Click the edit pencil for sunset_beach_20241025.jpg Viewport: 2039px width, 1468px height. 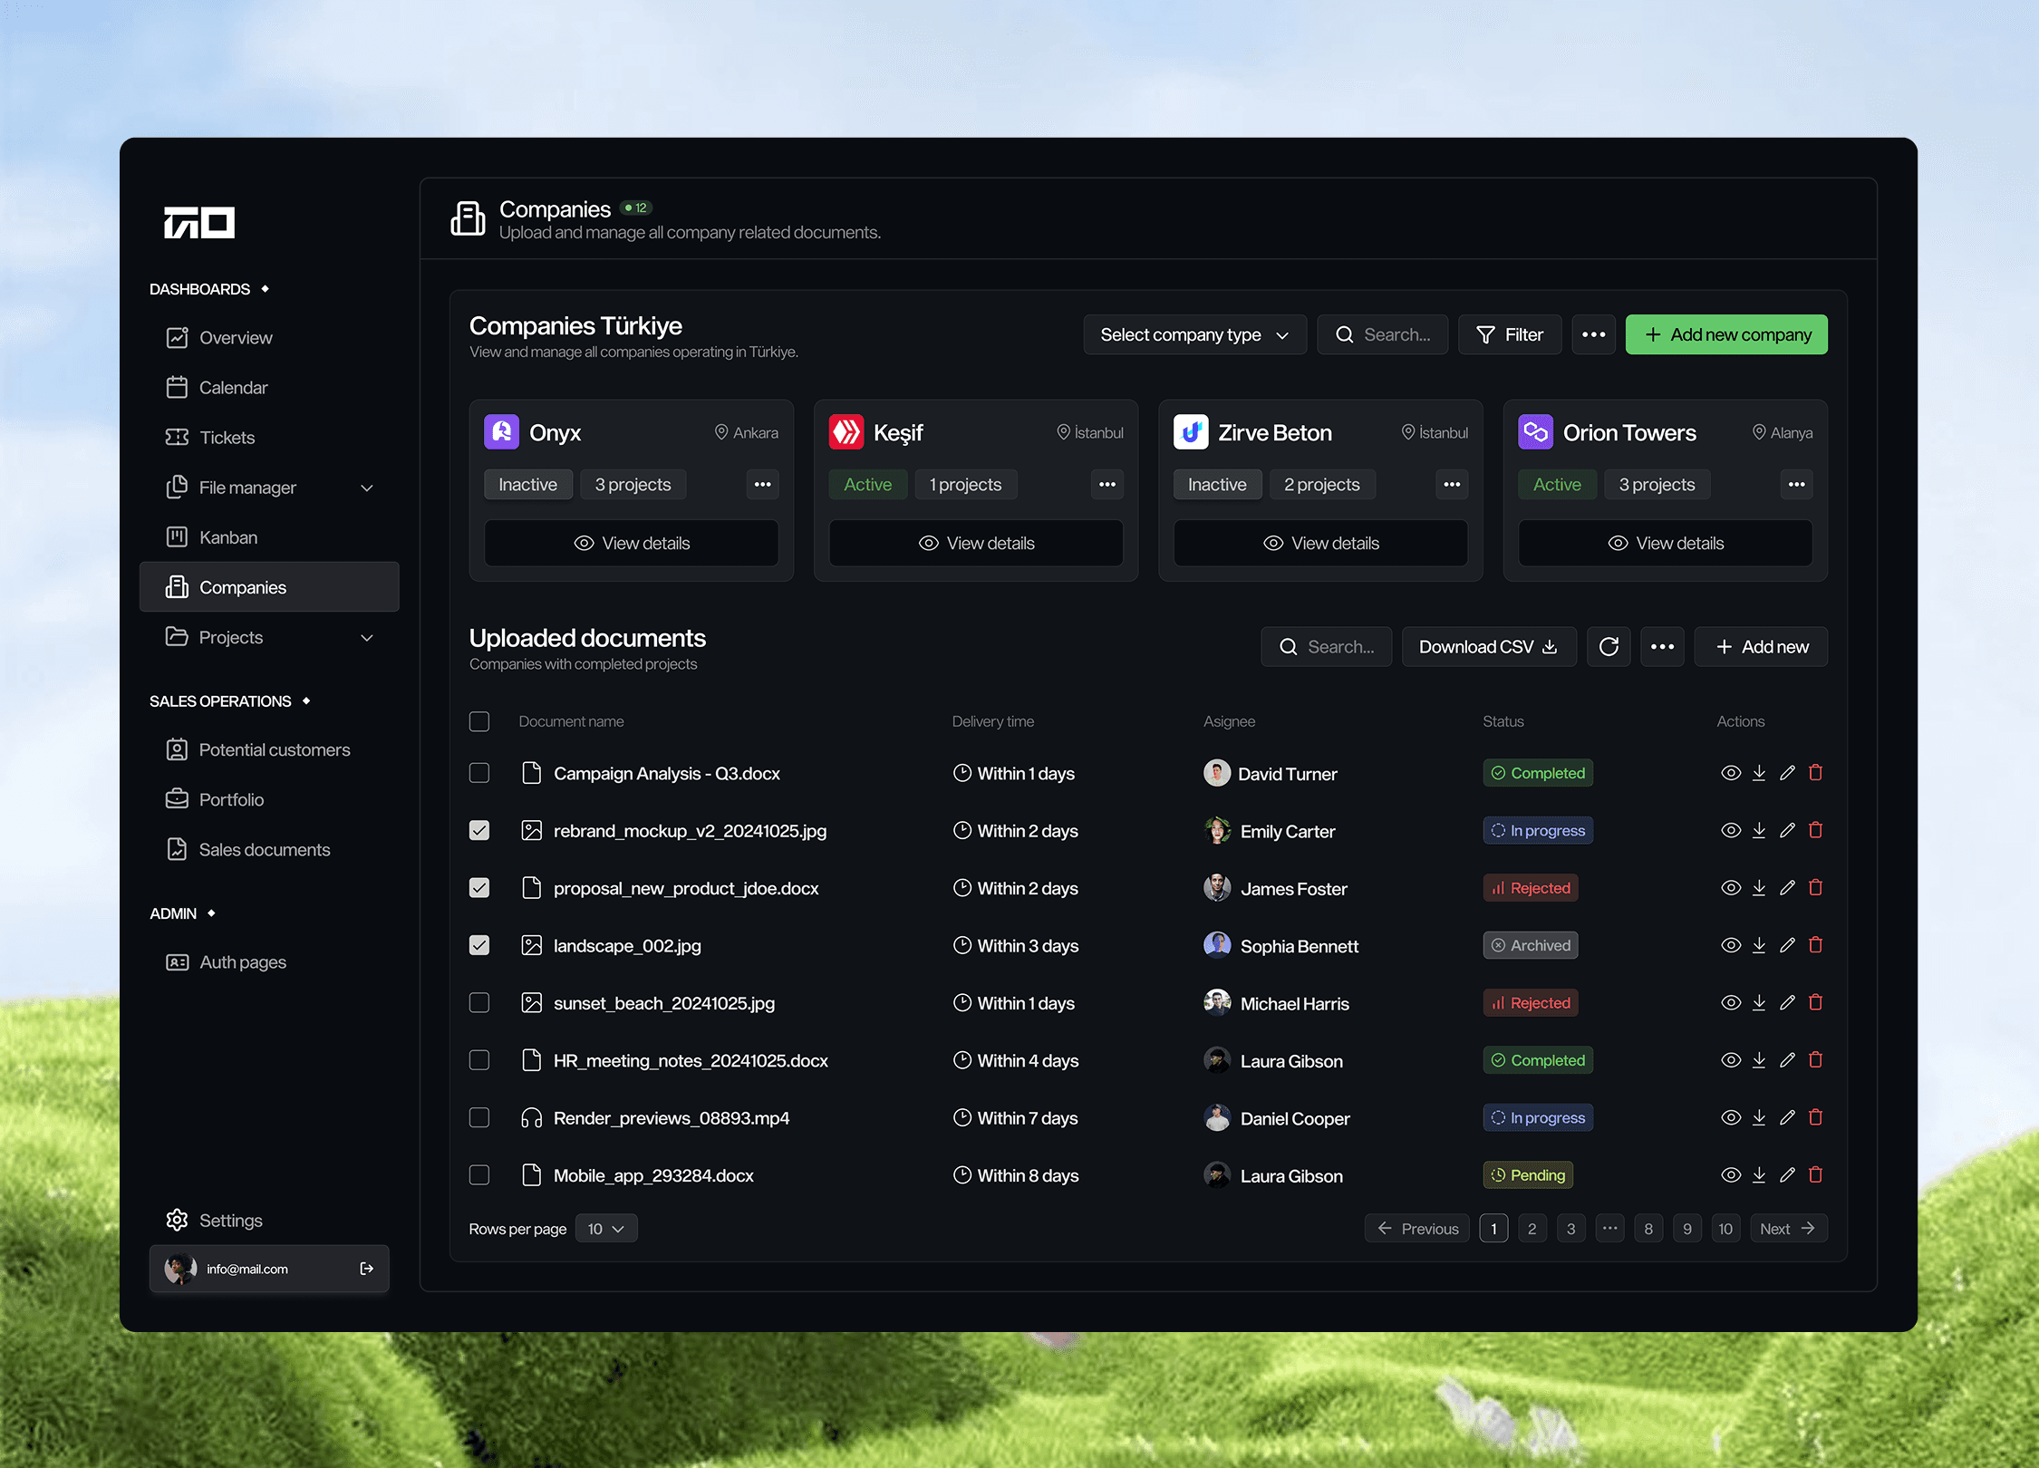1787,1002
